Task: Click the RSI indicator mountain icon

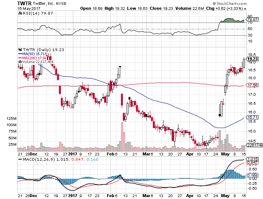Action: click(x=20, y=13)
